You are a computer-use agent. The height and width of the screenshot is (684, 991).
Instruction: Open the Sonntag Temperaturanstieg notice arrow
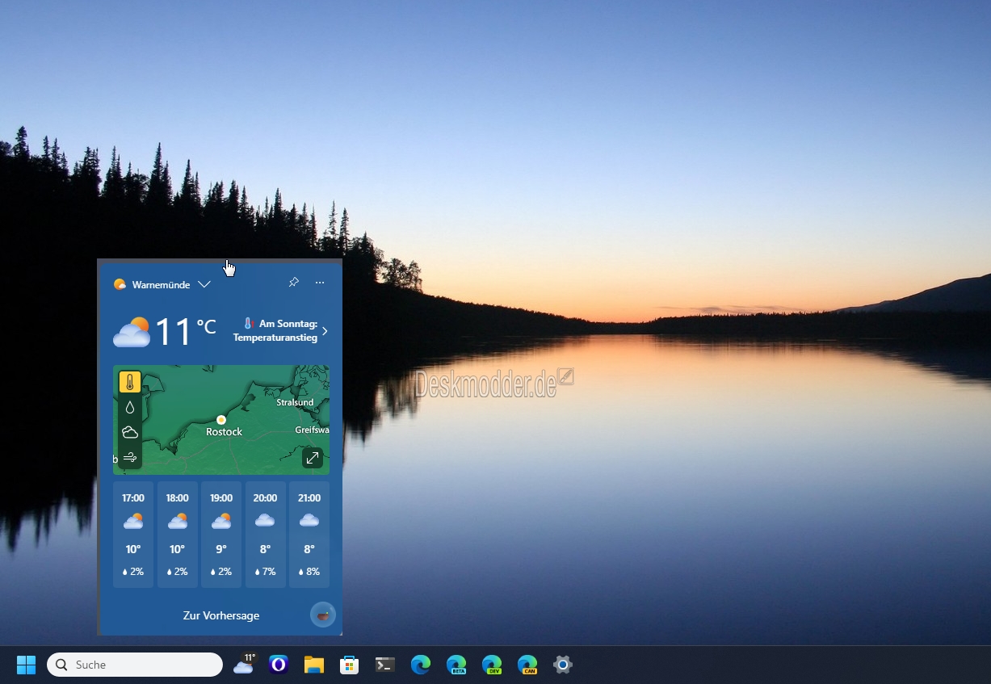tap(325, 331)
